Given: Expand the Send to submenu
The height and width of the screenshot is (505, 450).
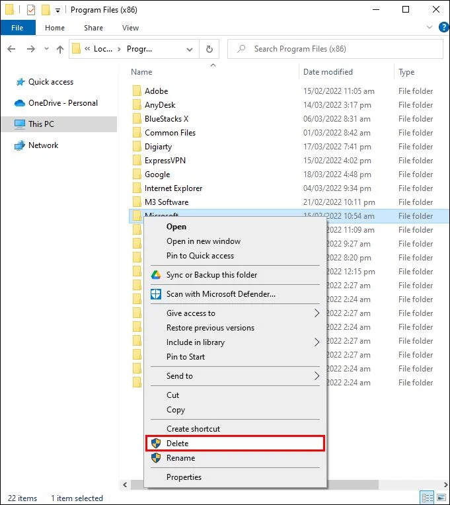Looking at the screenshot, I should tap(235, 376).
